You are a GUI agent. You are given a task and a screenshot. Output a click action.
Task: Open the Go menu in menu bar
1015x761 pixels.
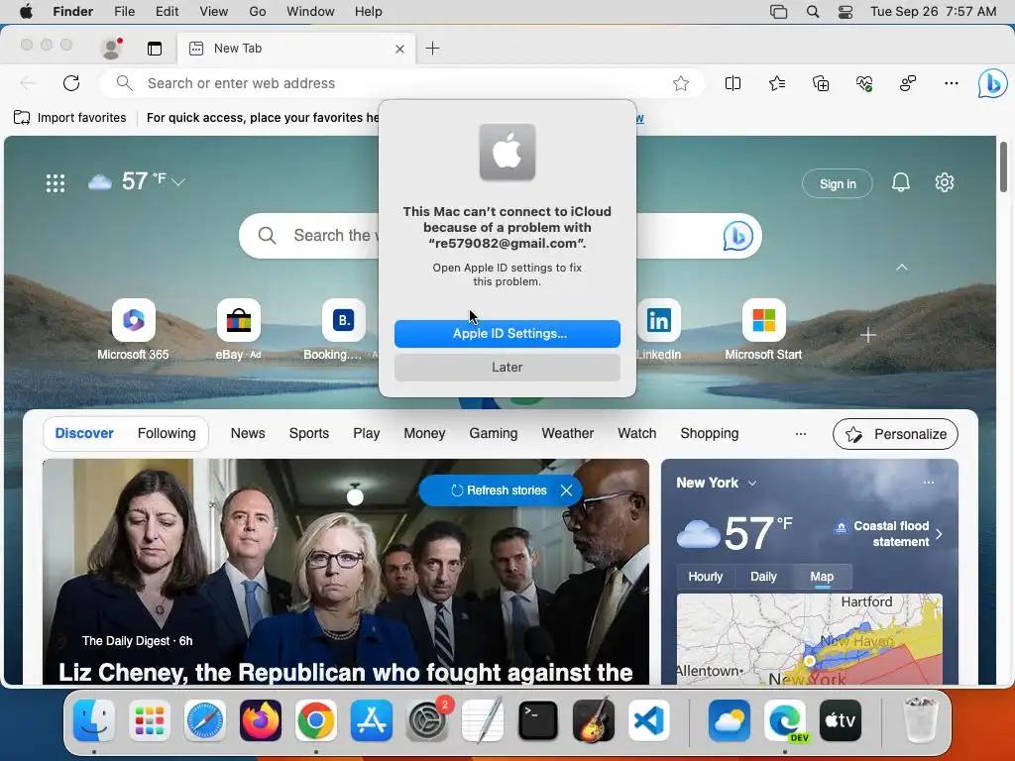click(257, 12)
